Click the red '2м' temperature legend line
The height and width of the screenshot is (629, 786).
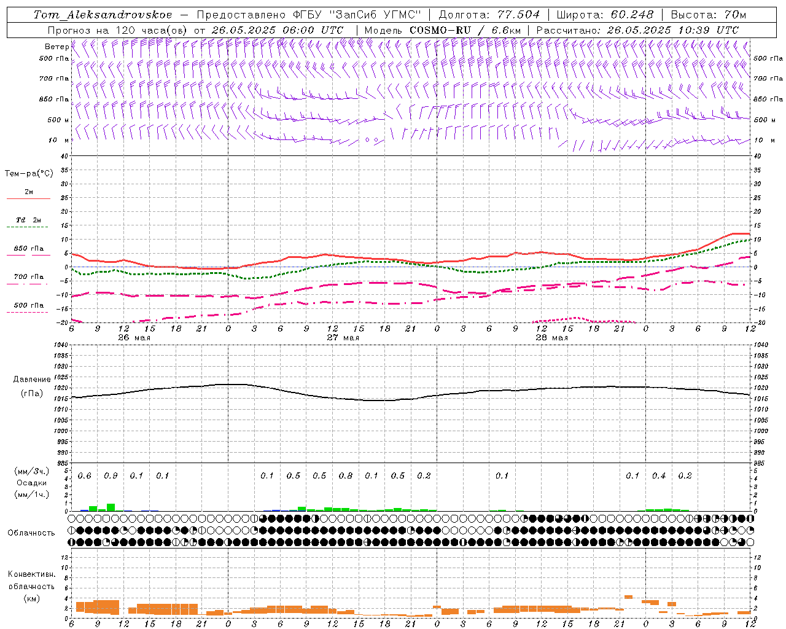(28, 199)
